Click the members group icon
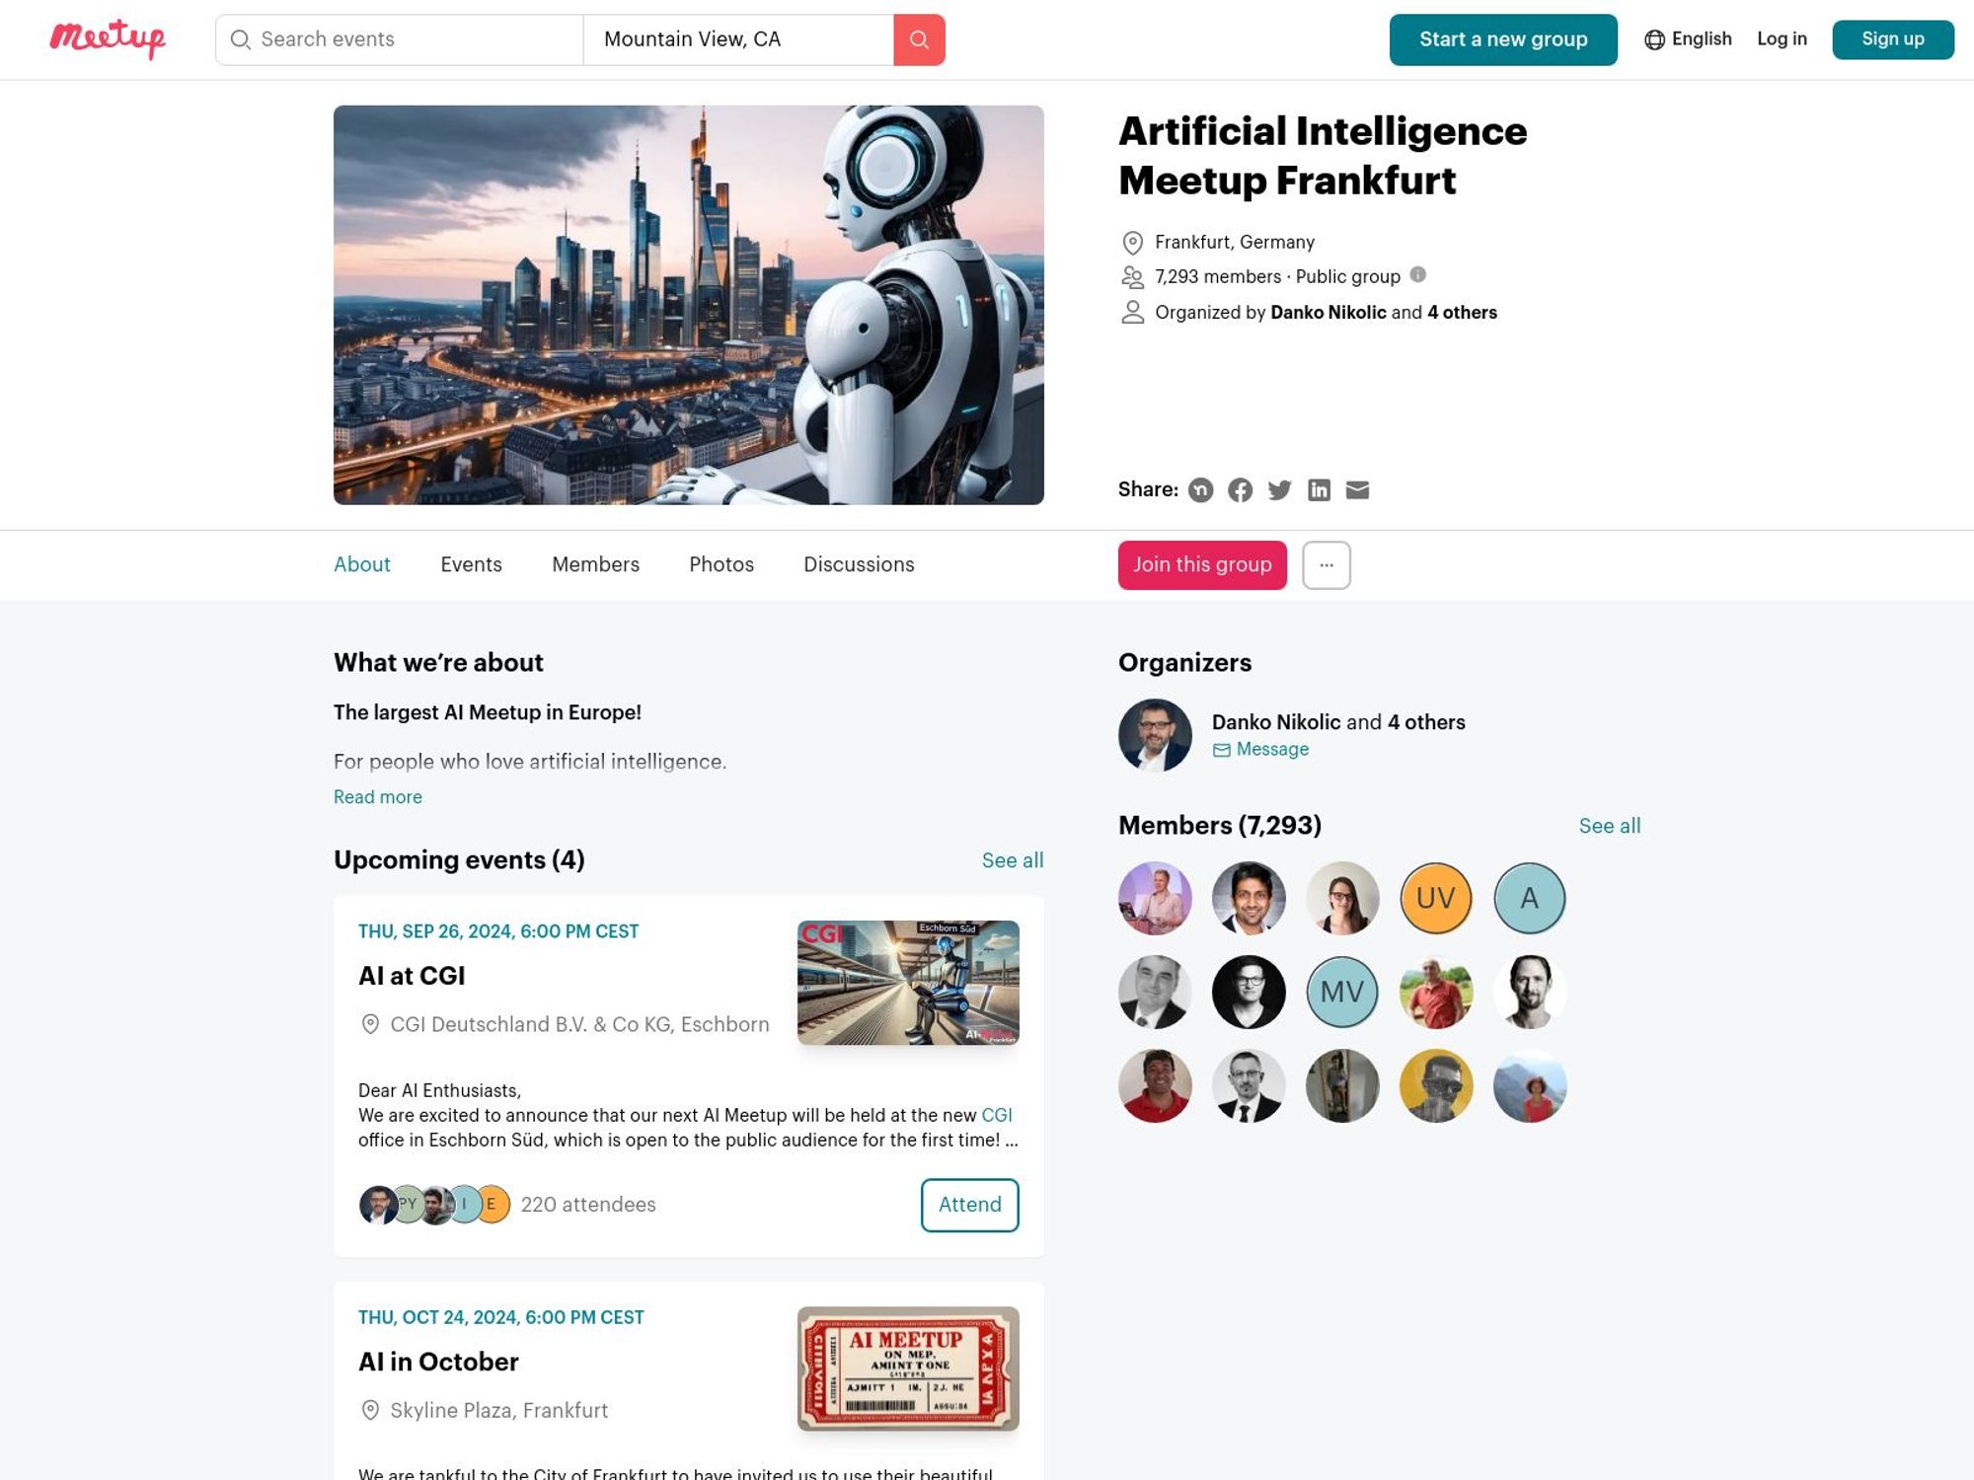Screen dimensions: 1974x1480 [1131, 276]
